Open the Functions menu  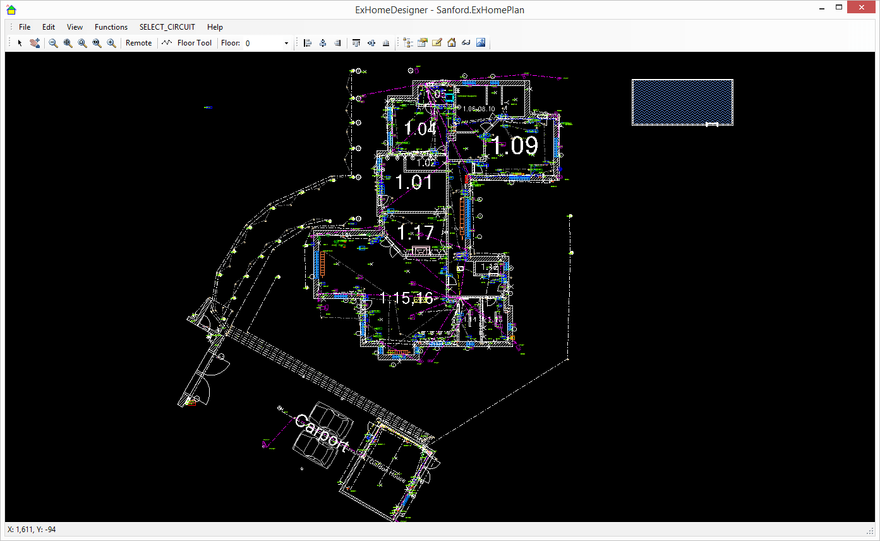(x=111, y=27)
